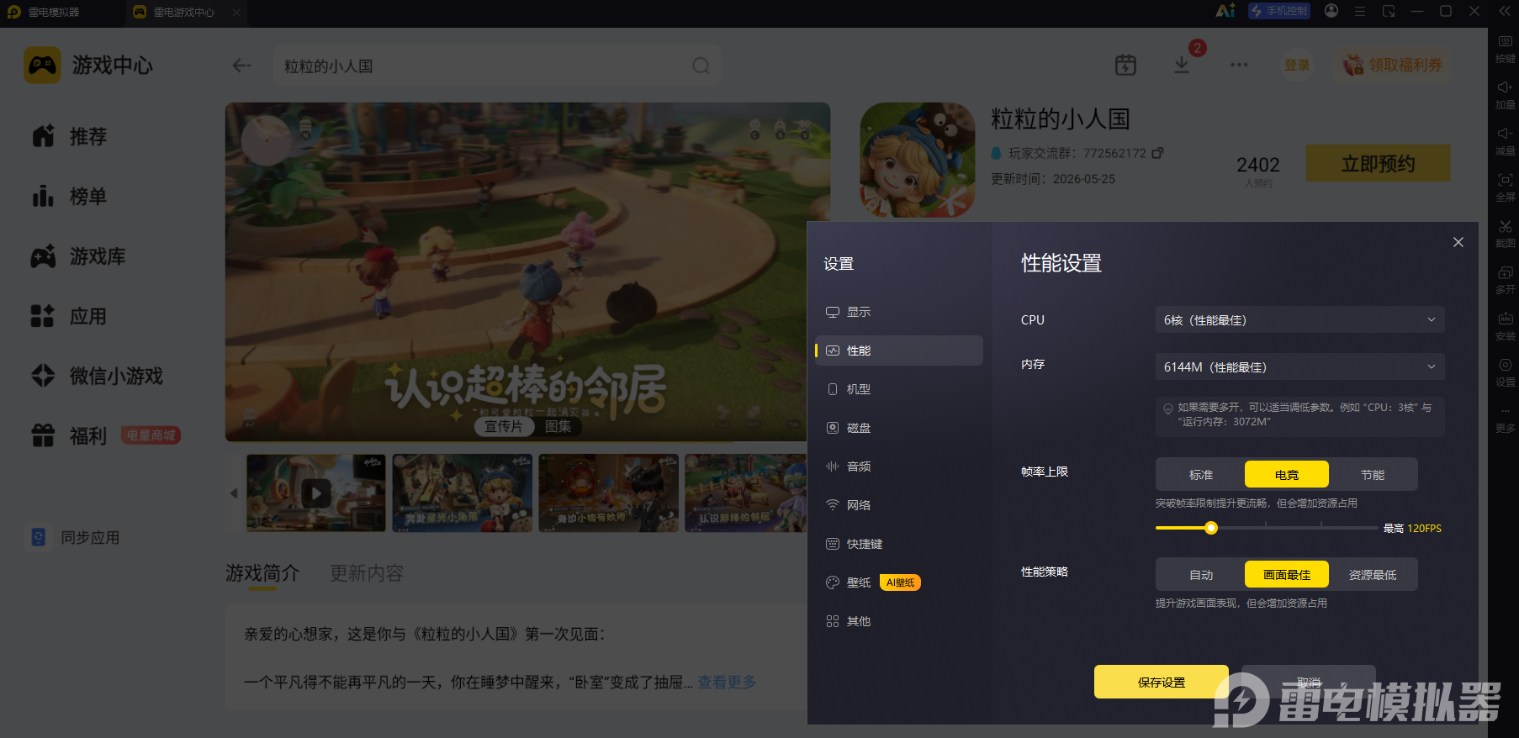Open 推荐 in the sidebar

[x=69, y=136]
